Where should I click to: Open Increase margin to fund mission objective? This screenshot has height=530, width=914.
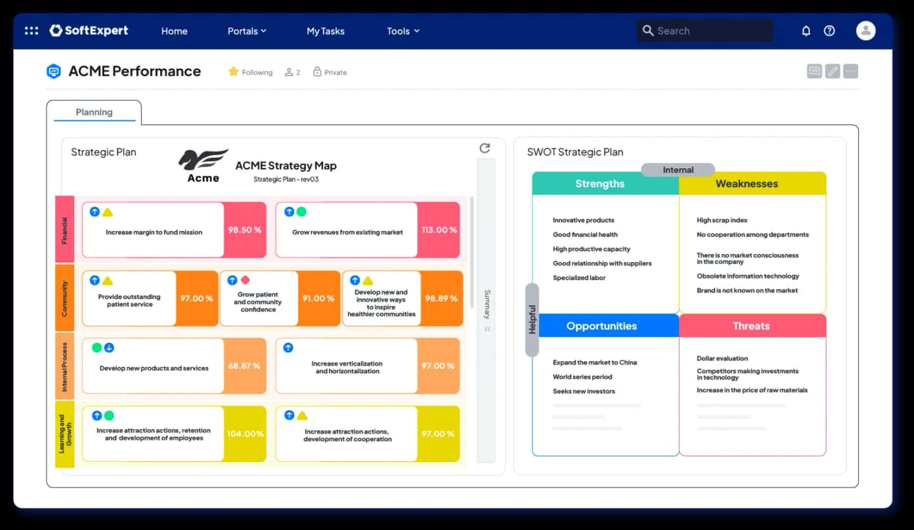click(154, 232)
